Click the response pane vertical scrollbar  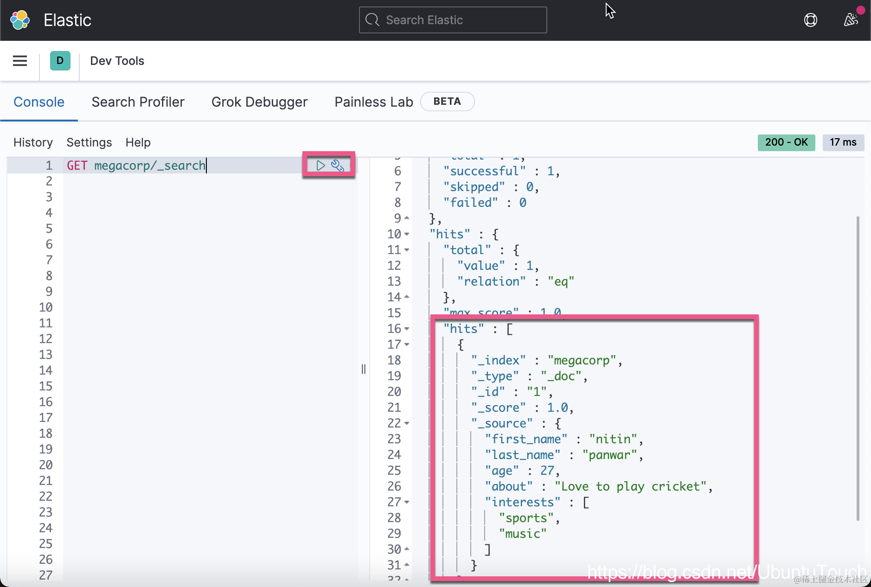pyautogui.click(x=858, y=369)
